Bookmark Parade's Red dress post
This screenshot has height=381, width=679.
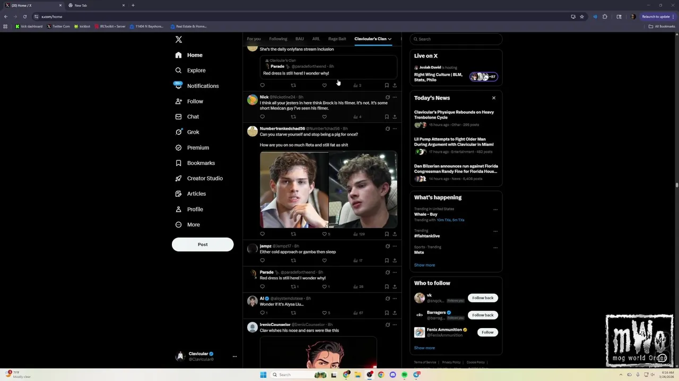(387, 287)
